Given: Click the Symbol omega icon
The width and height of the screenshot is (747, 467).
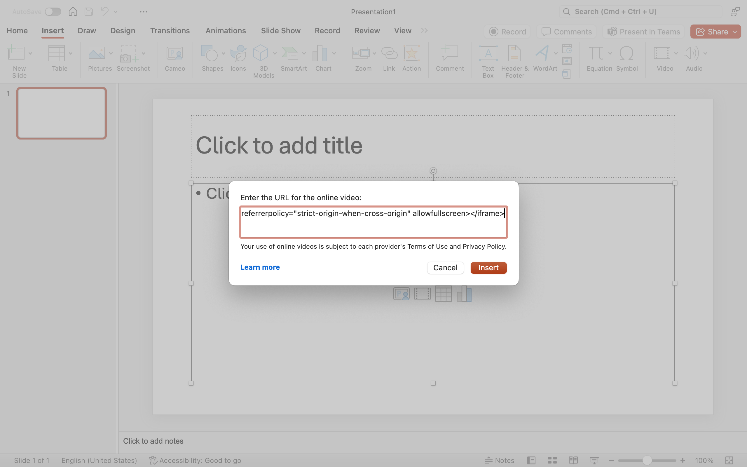Looking at the screenshot, I should [x=626, y=53].
